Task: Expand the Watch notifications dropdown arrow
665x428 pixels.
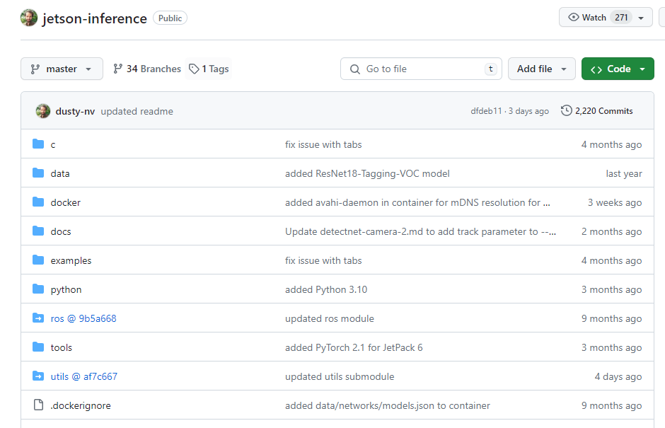Action: pyautogui.click(x=641, y=18)
